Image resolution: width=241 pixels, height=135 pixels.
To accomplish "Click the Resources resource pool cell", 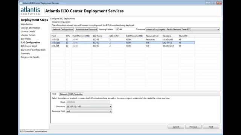I will coord(150,40).
